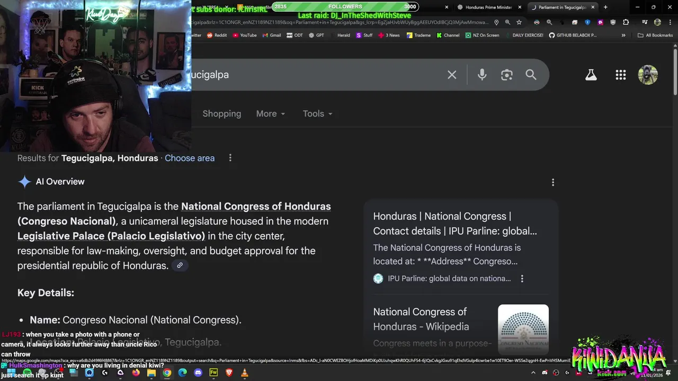Open the Reddit bookmark
This screenshot has height=381, width=678.
tap(217, 35)
